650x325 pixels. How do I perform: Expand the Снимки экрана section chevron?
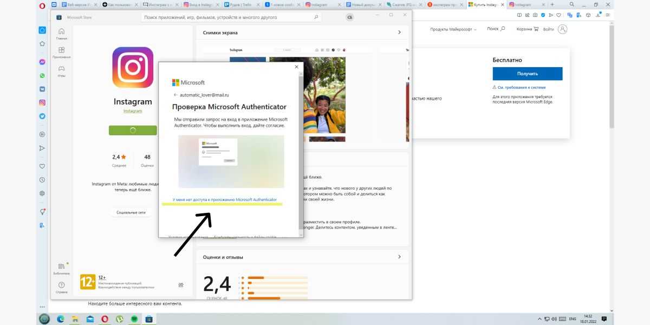399,32
